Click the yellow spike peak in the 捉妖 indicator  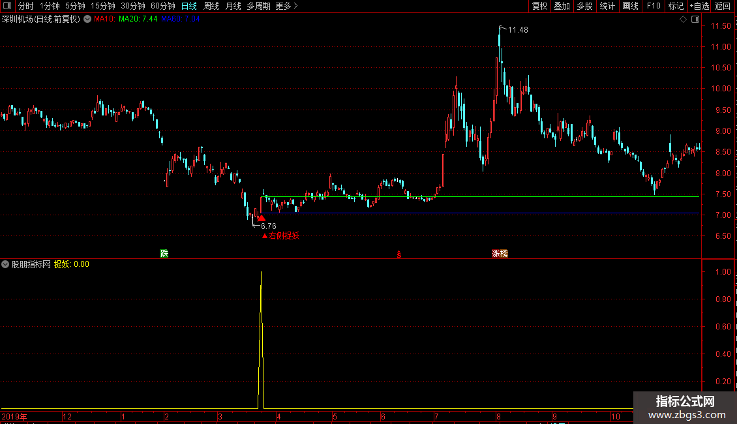click(262, 273)
